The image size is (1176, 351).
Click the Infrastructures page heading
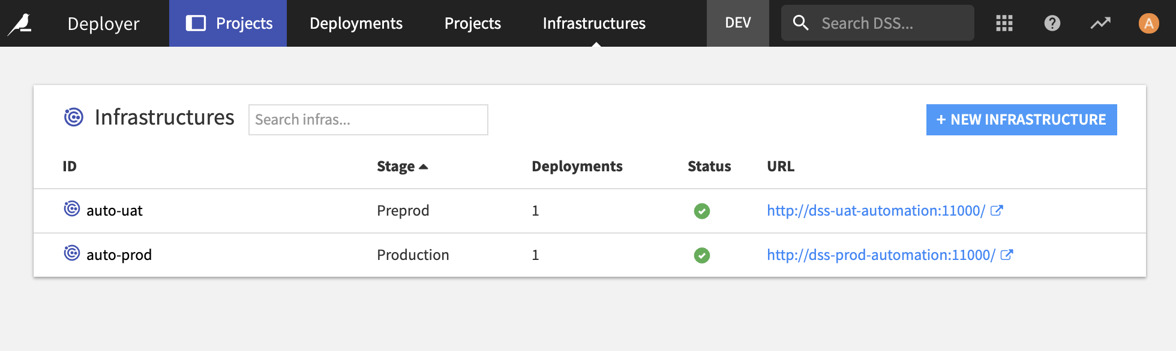[164, 117]
